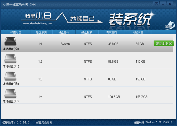The image size is (177, 126).
Task: Click the local disk C: drive icon
Action: [x=10, y=41]
